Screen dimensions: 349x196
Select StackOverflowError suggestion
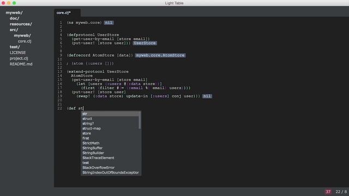(x=111, y=168)
